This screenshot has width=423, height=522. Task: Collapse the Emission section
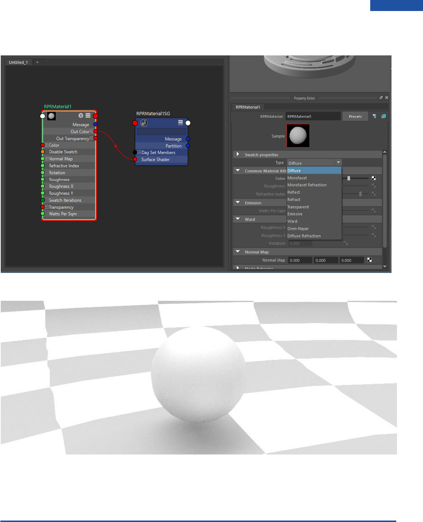pos(238,202)
